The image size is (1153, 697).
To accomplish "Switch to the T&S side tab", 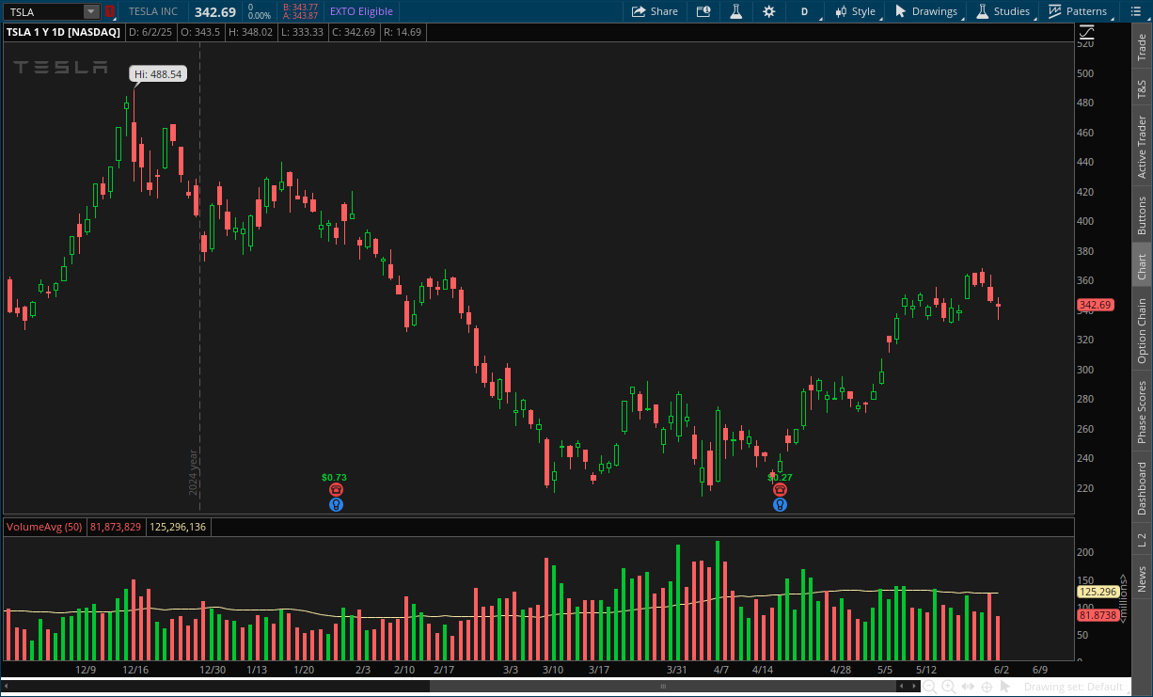I will tap(1142, 90).
